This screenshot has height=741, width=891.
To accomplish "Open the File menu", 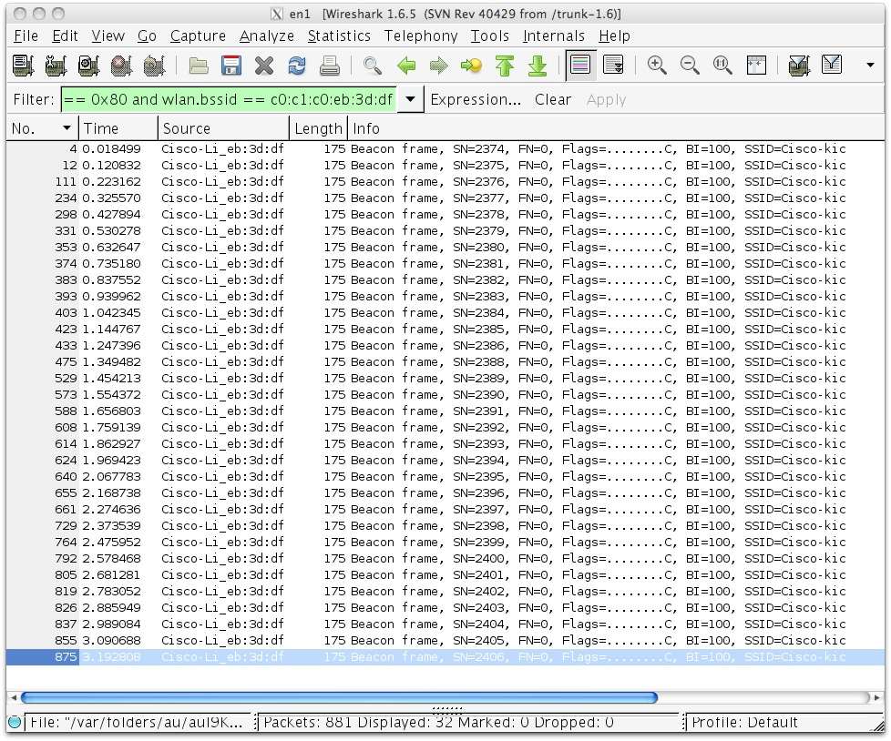I will (x=26, y=36).
